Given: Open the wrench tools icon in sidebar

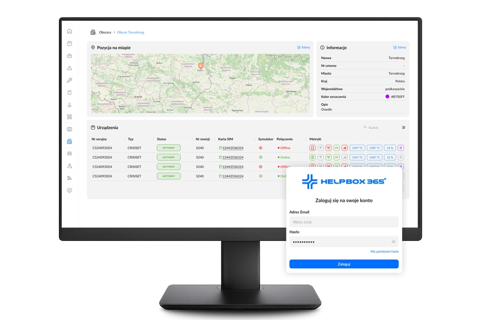Looking at the screenshot, I should (x=69, y=80).
